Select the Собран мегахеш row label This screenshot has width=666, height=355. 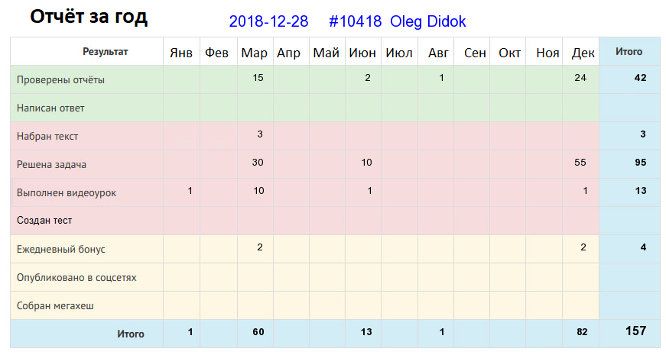pyautogui.click(x=55, y=306)
